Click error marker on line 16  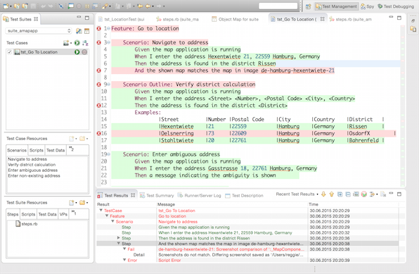pos(98,133)
